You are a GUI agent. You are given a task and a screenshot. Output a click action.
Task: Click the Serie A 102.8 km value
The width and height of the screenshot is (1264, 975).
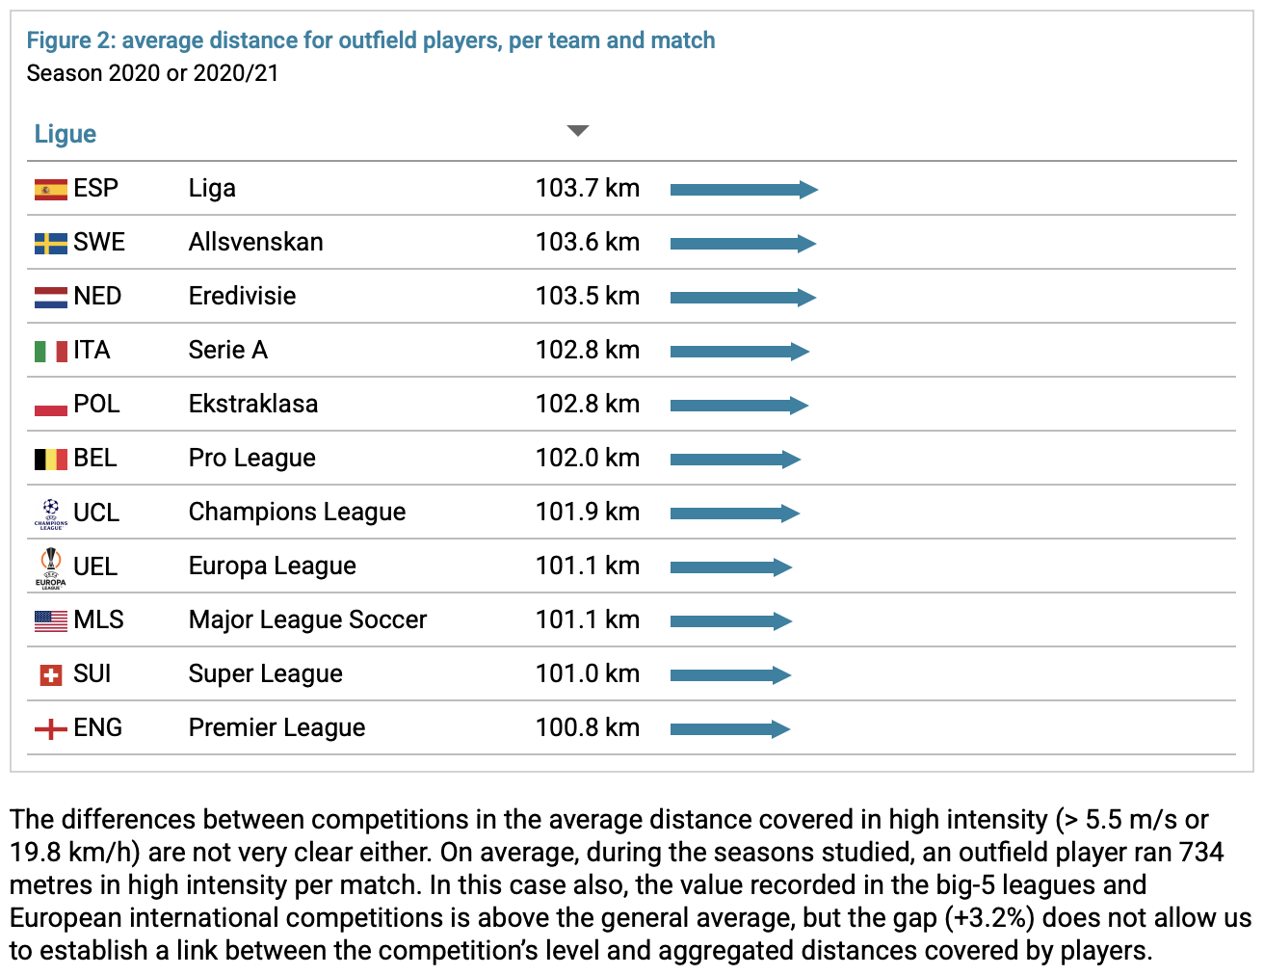587,350
